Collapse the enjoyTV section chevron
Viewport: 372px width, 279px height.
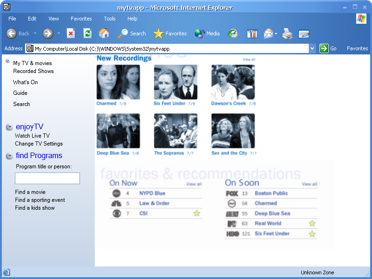tap(9, 127)
